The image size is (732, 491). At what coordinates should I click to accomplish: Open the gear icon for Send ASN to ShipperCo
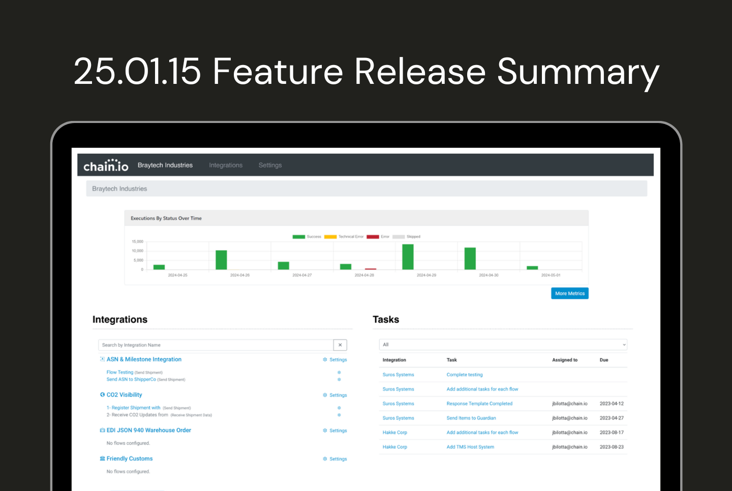click(339, 380)
